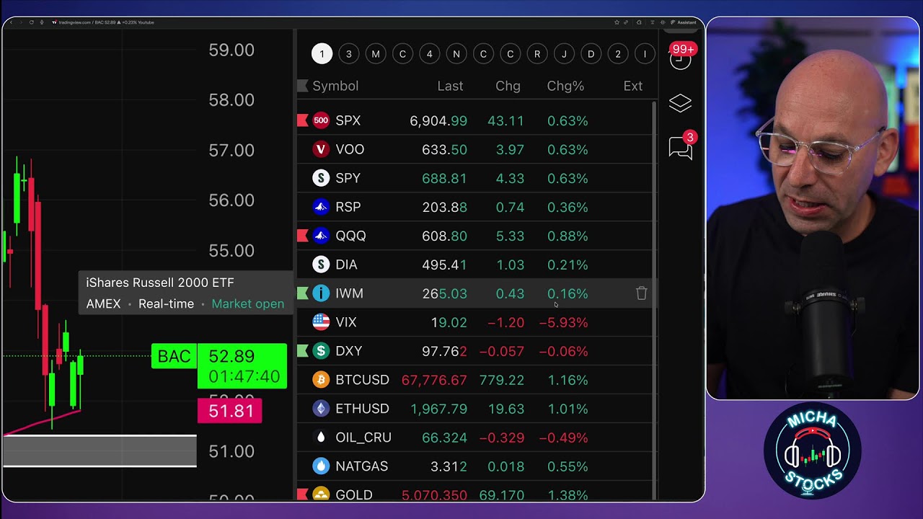Switch to watchlist tab 1
This screenshot has height=519, width=923.
click(322, 54)
